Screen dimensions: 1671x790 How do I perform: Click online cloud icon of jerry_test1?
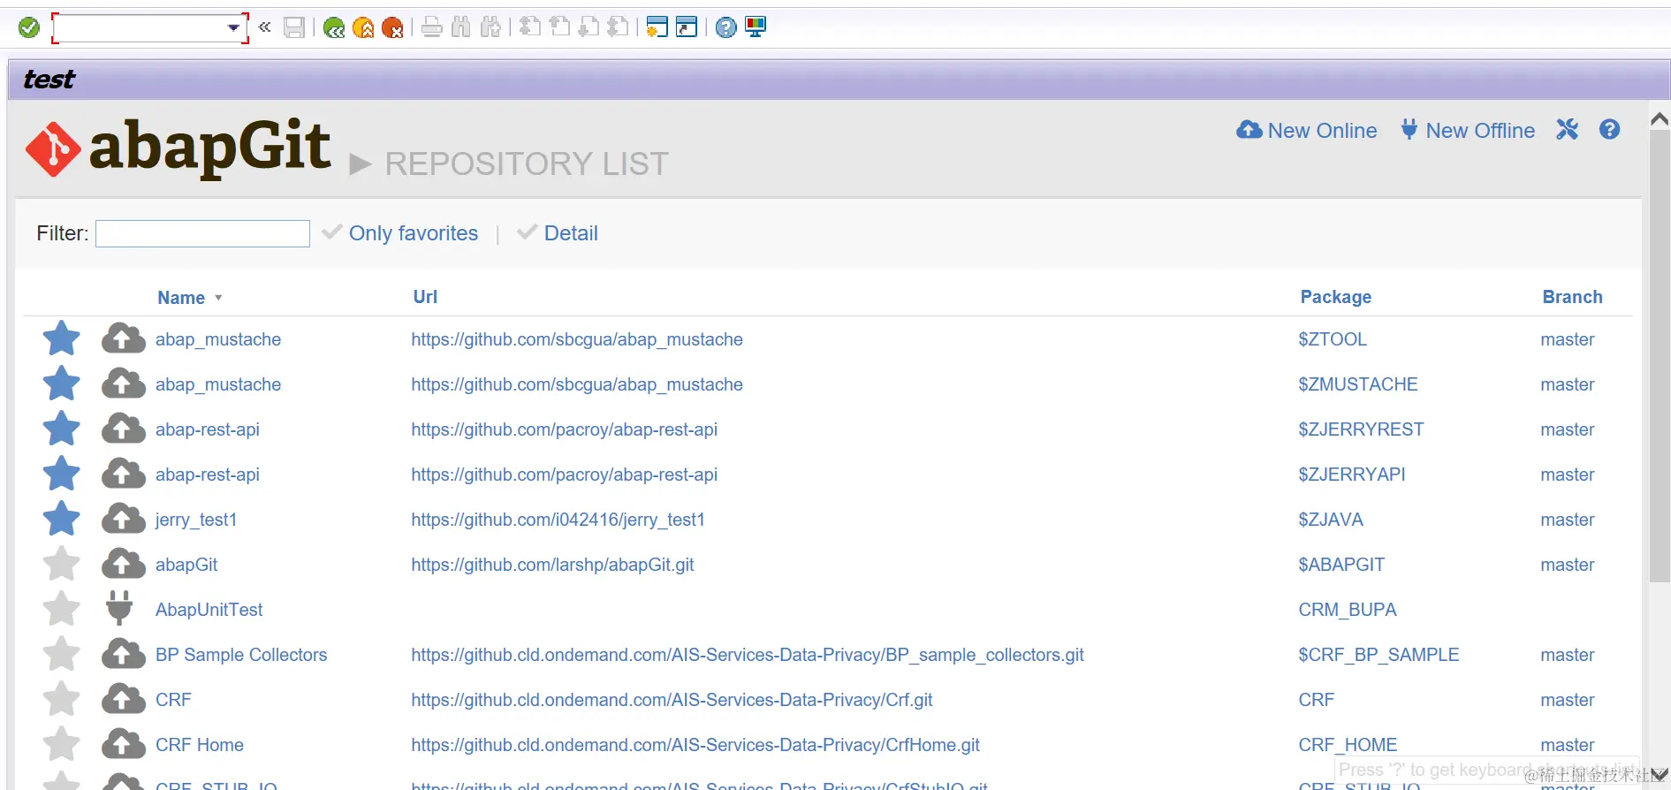click(x=124, y=519)
